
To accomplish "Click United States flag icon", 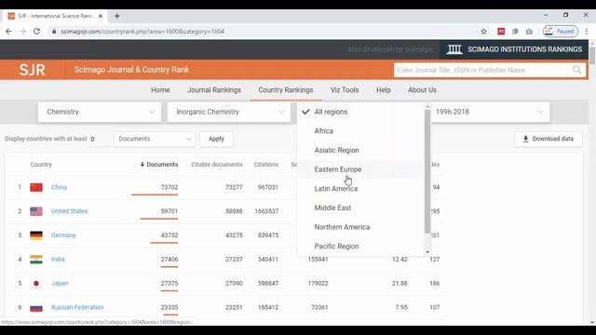I will (x=36, y=211).
